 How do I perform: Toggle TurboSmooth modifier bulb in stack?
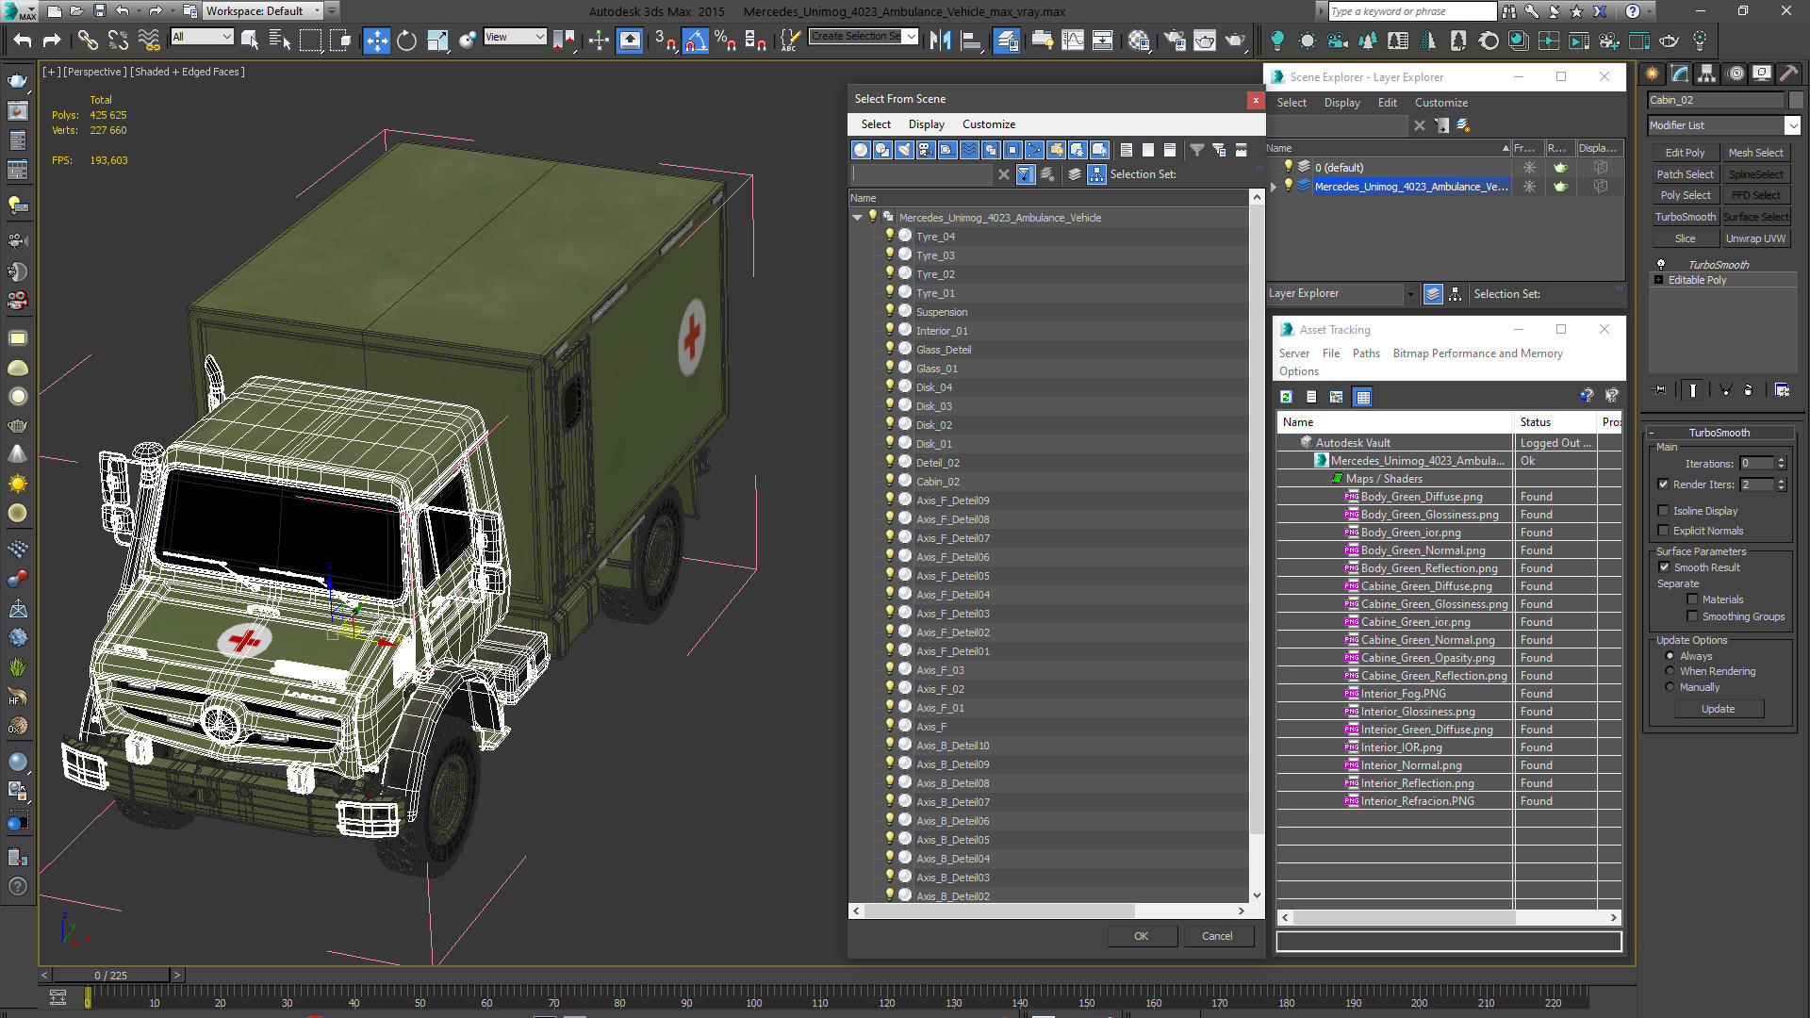point(1661,264)
